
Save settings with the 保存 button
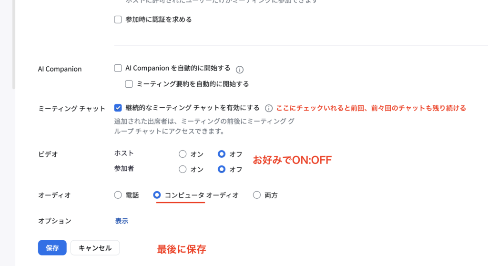(x=52, y=247)
